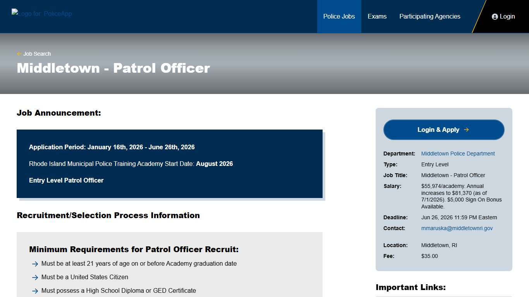529x297 pixels.
Task: Click the arrow icon inside Login & Apply
Action: [466, 130]
